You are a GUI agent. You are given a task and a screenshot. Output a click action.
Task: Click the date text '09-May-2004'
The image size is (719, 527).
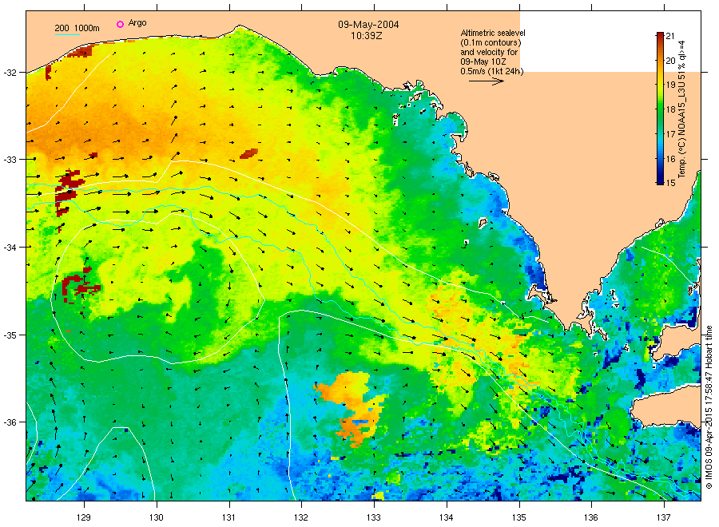pos(368,25)
